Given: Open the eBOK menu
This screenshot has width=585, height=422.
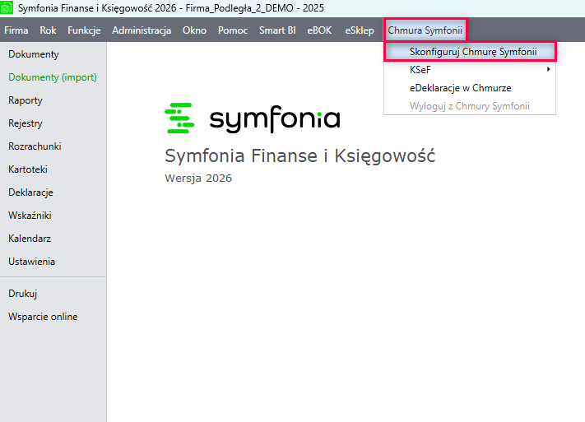Looking at the screenshot, I should click(x=320, y=30).
